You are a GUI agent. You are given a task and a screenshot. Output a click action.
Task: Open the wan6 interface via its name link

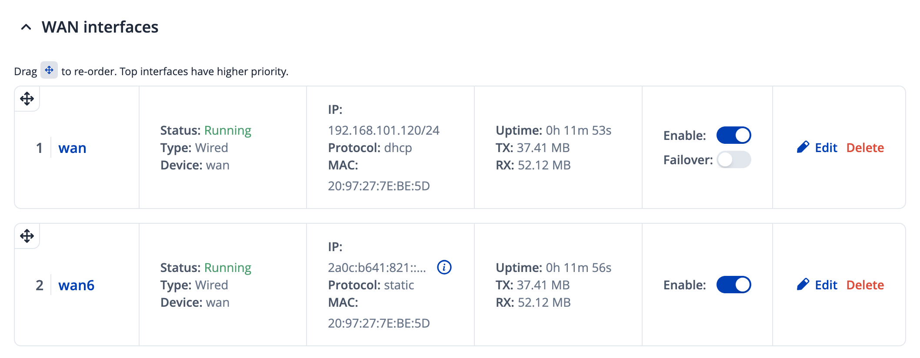pos(76,285)
